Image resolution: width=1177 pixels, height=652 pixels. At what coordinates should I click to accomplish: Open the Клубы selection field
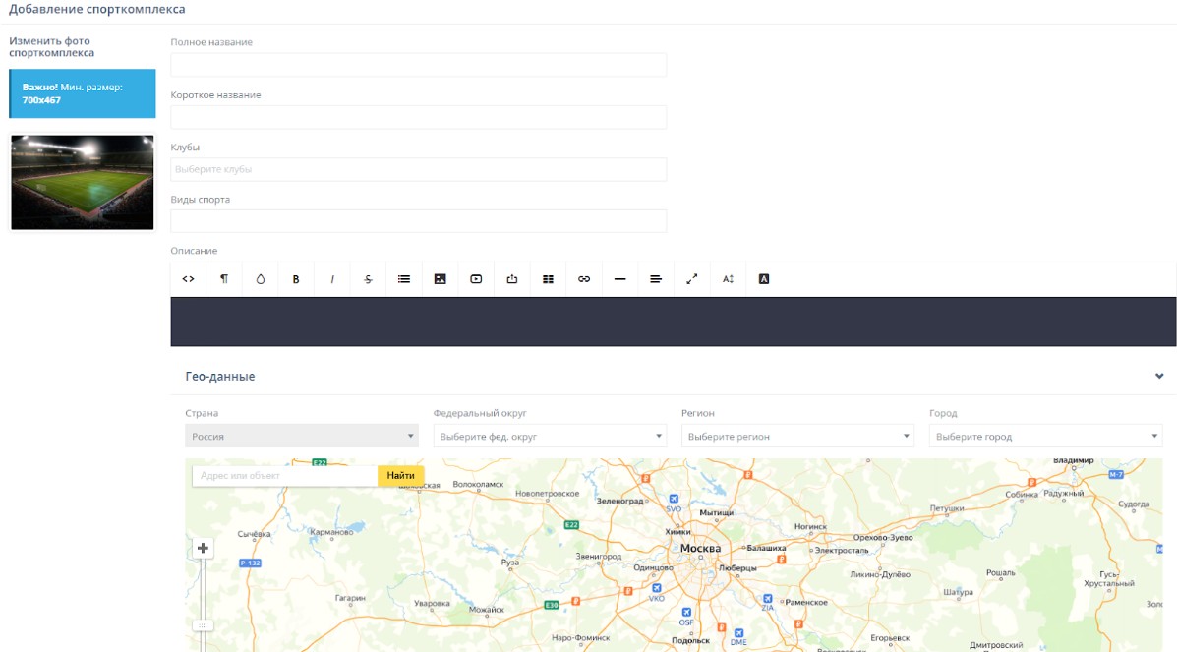tap(418, 169)
